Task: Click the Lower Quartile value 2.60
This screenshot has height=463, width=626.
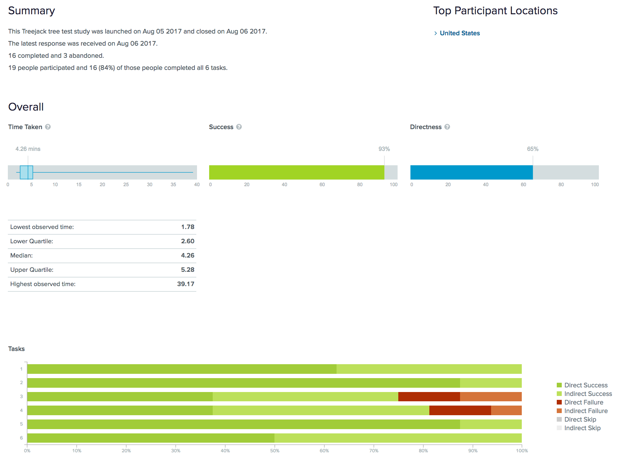Action: 188,241
